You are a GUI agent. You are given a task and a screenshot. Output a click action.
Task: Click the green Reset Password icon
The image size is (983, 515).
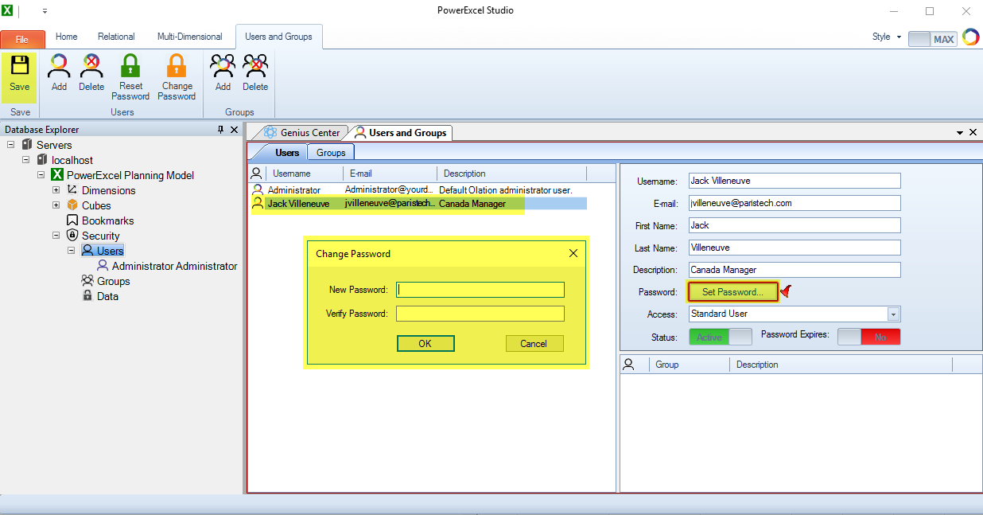(130, 65)
